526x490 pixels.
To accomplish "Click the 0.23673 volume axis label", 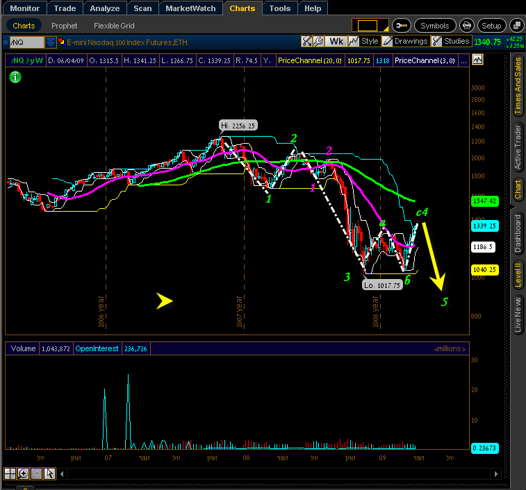I will click(x=485, y=448).
